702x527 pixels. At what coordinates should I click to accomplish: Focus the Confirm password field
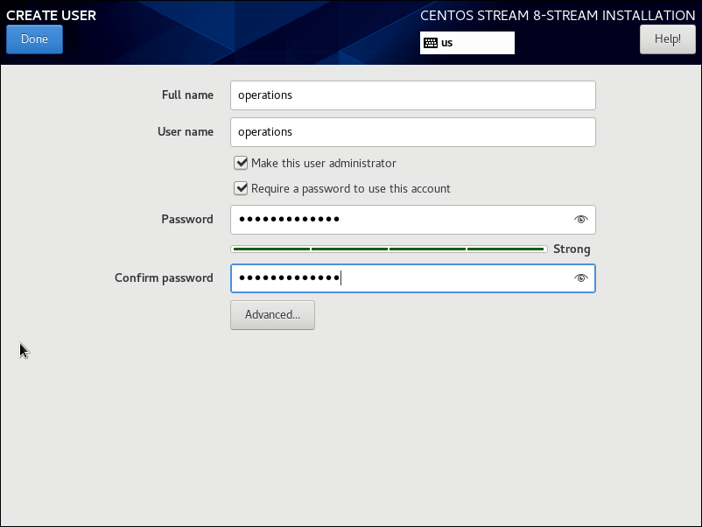(398, 278)
